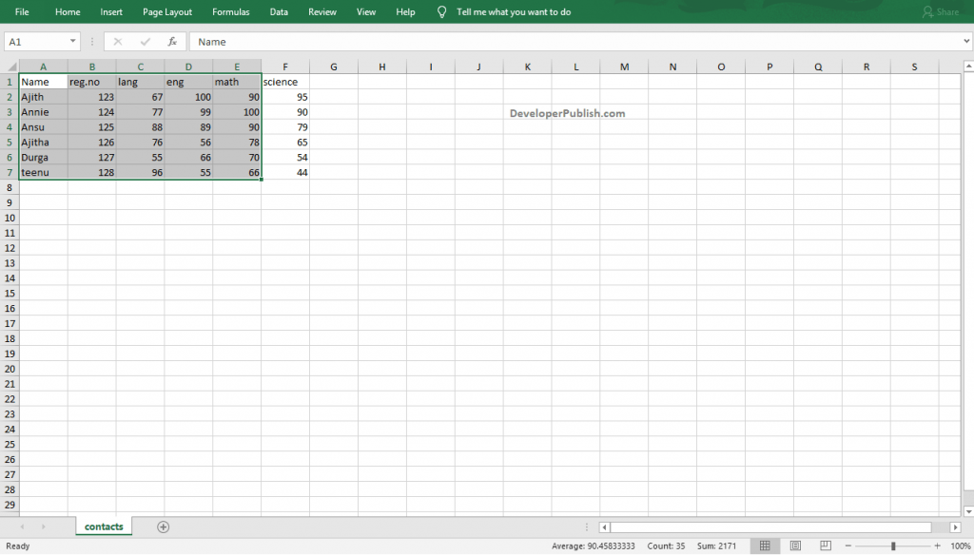The width and height of the screenshot is (974, 555).
Task: Click the Enter checkmark icon
Action: coord(145,42)
